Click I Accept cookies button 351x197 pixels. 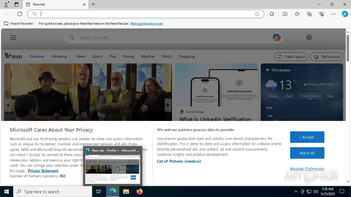coord(307,137)
